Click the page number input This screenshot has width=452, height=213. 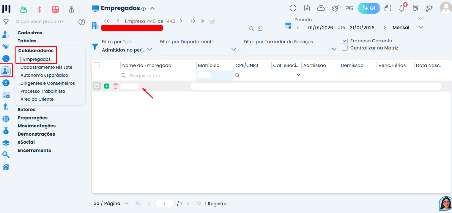[165, 204]
